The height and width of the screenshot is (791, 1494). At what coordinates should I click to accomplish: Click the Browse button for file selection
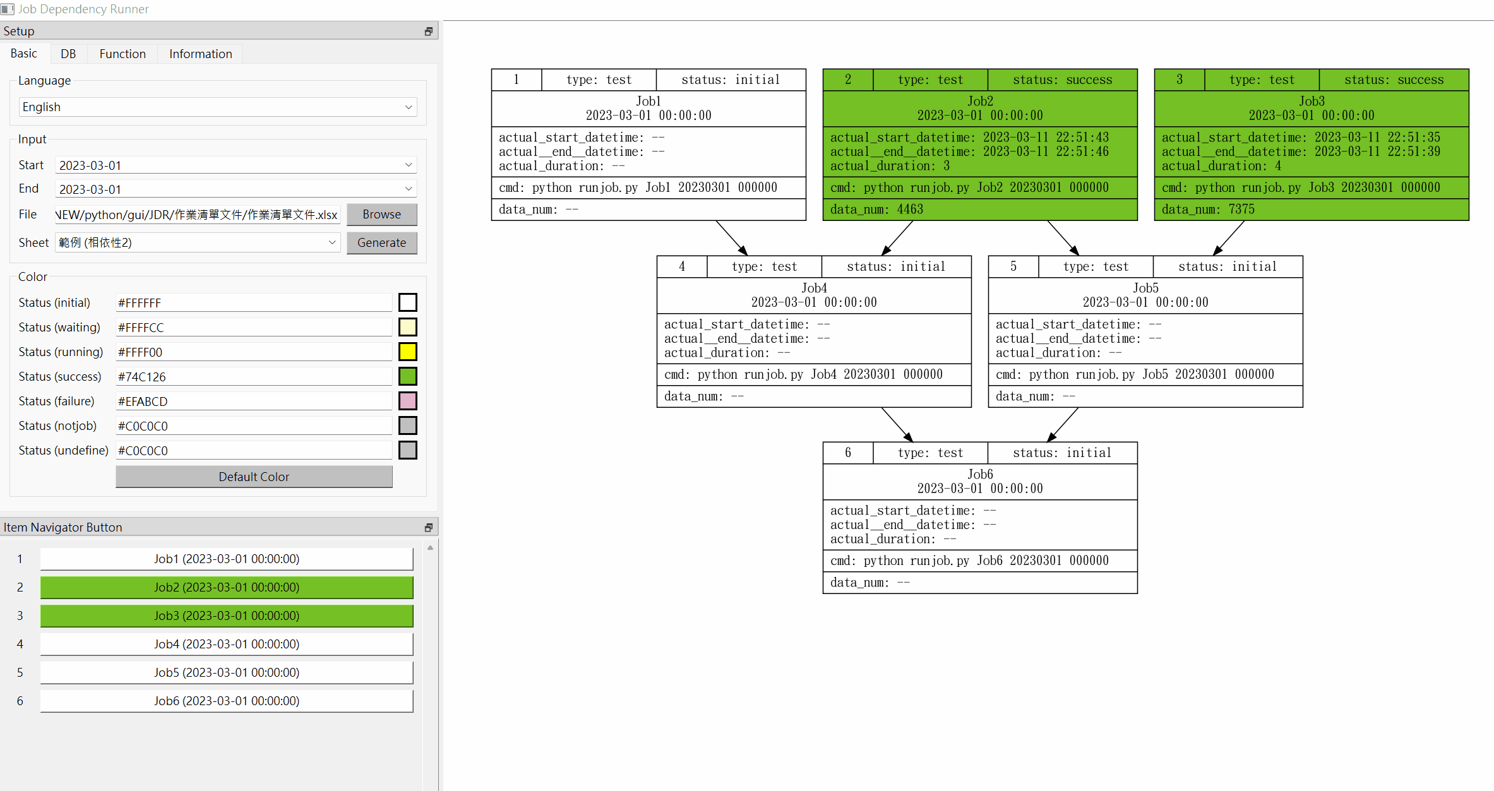(x=381, y=214)
